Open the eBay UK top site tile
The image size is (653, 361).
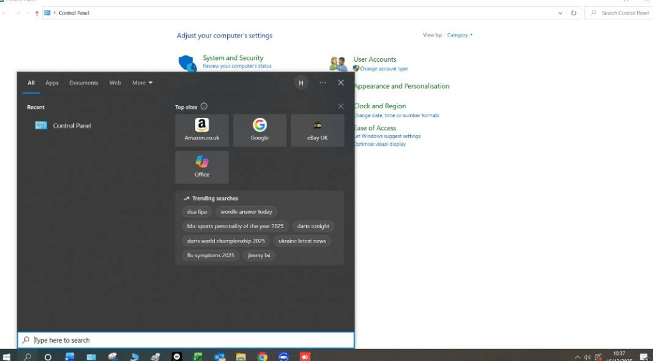[x=317, y=131]
